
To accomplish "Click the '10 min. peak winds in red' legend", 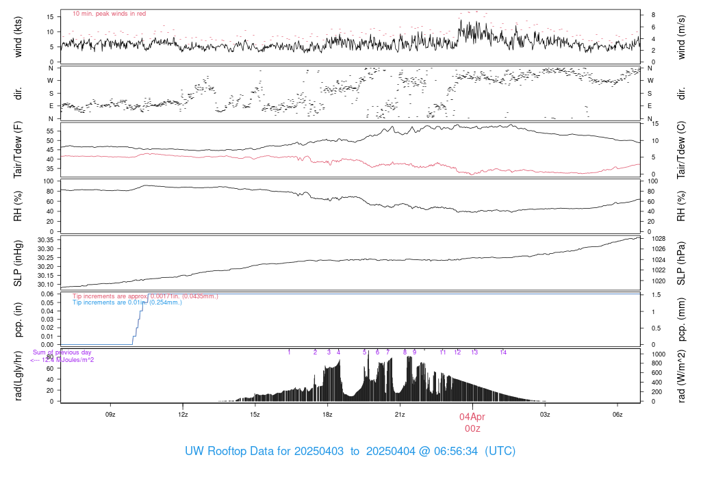I will click(109, 14).
